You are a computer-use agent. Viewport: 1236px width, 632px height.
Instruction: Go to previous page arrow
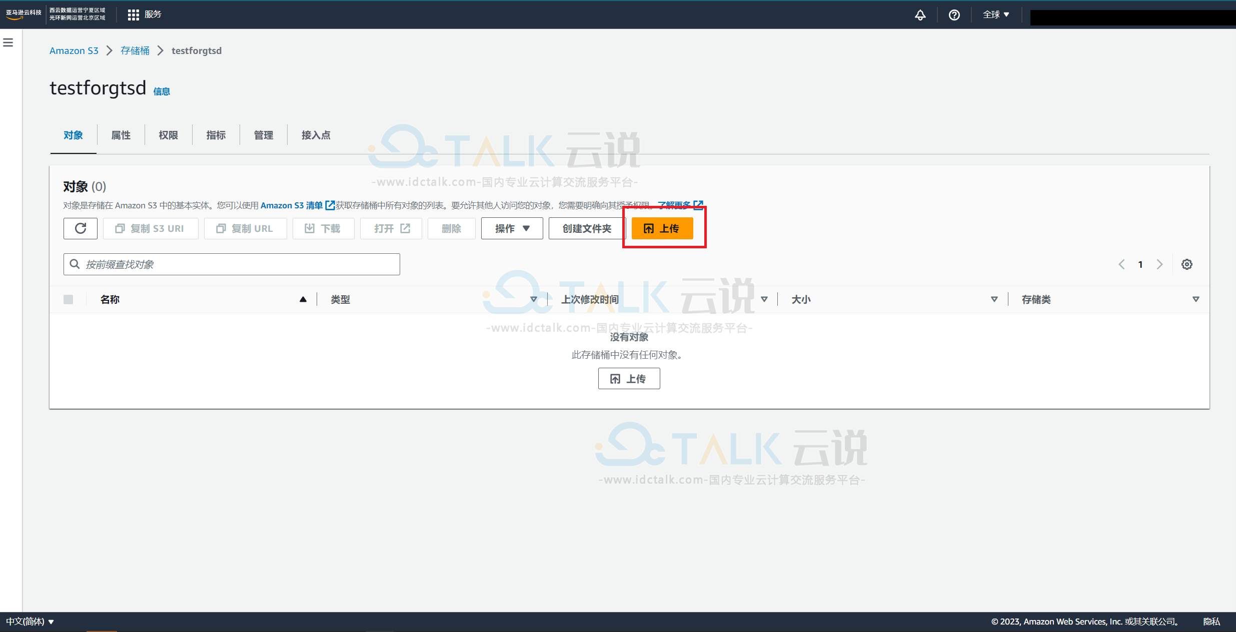click(x=1121, y=264)
